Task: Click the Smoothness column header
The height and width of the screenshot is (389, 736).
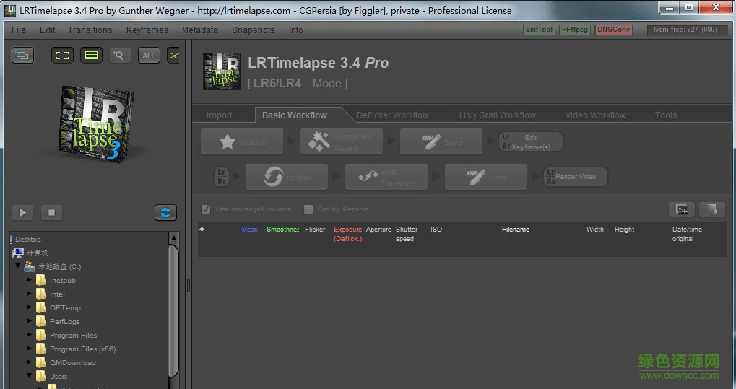Action: (282, 230)
